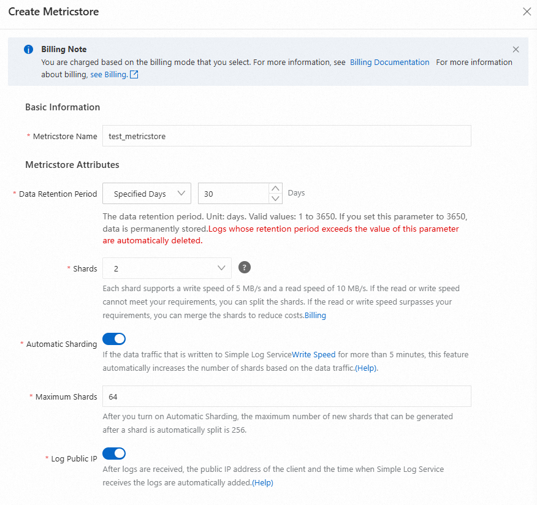Dismiss the Billing Note banner
Image resolution: width=537 pixels, height=505 pixels.
tap(516, 49)
